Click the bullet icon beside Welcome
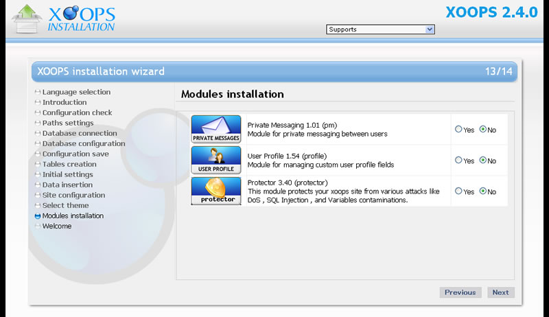 tap(38, 226)
